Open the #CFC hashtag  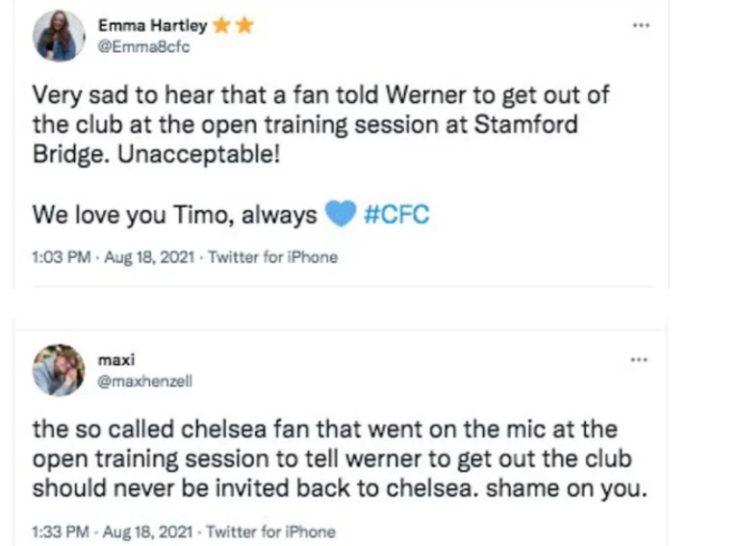[x=398, y=214]
